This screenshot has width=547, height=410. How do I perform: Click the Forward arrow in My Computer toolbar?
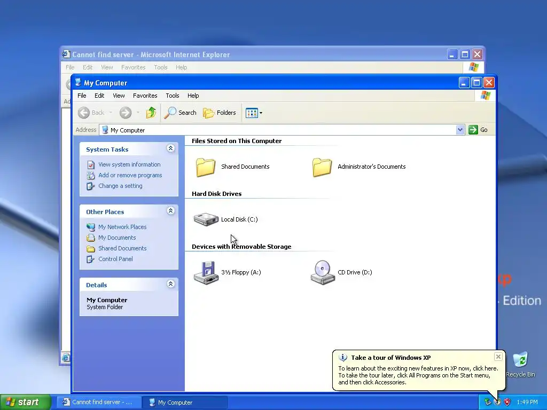[126, 113]
